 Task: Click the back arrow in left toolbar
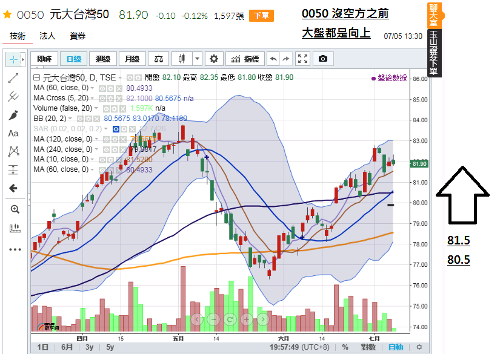point(13,188)
